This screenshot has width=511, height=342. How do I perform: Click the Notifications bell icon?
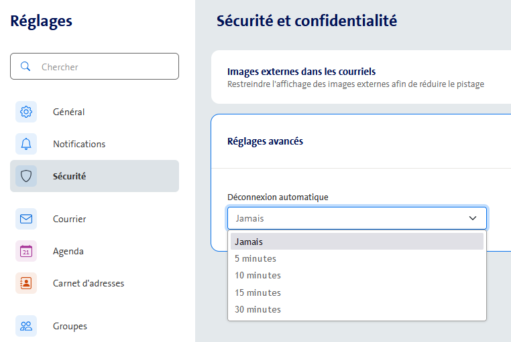[x=26, y=144]
